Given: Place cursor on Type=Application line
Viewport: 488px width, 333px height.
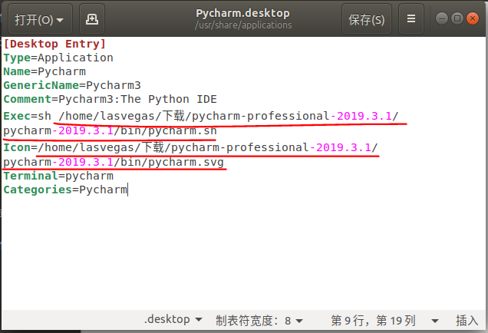Looking at the screenshot, I should pos(58,58).
